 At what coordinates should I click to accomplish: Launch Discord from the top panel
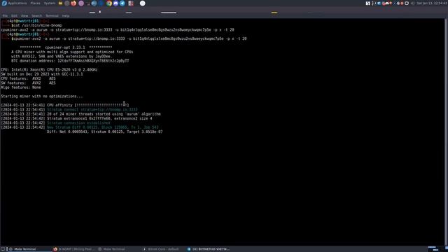pyautogui.click(x=115, y=3)
